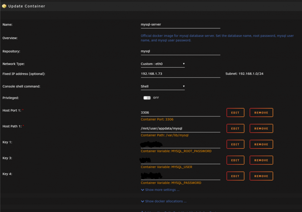
Task: Remove the Host Path 1 entry
Action: pyautogui.click(x=261, y=128)
